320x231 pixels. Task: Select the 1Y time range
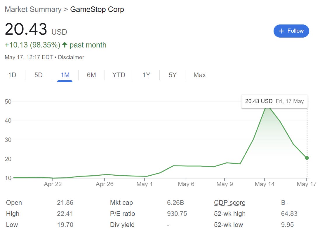[146, 75]
